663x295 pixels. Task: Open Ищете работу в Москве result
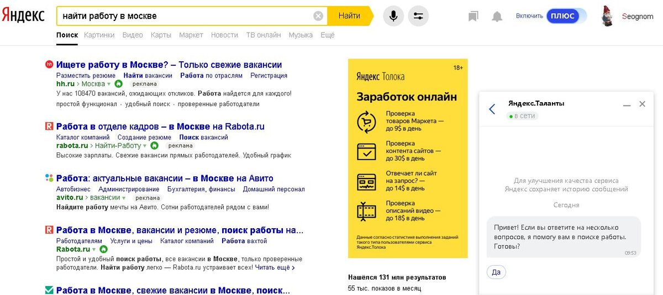click(x=169, y=65)
